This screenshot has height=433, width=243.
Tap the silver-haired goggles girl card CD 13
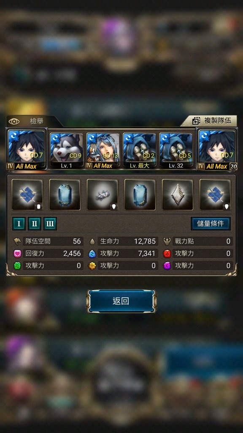click(103, 151)
